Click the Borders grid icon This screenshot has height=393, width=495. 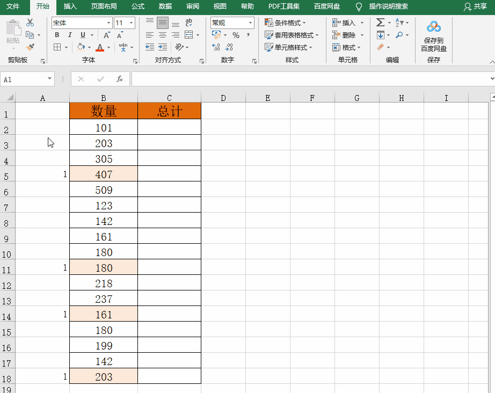coord(57,47)
